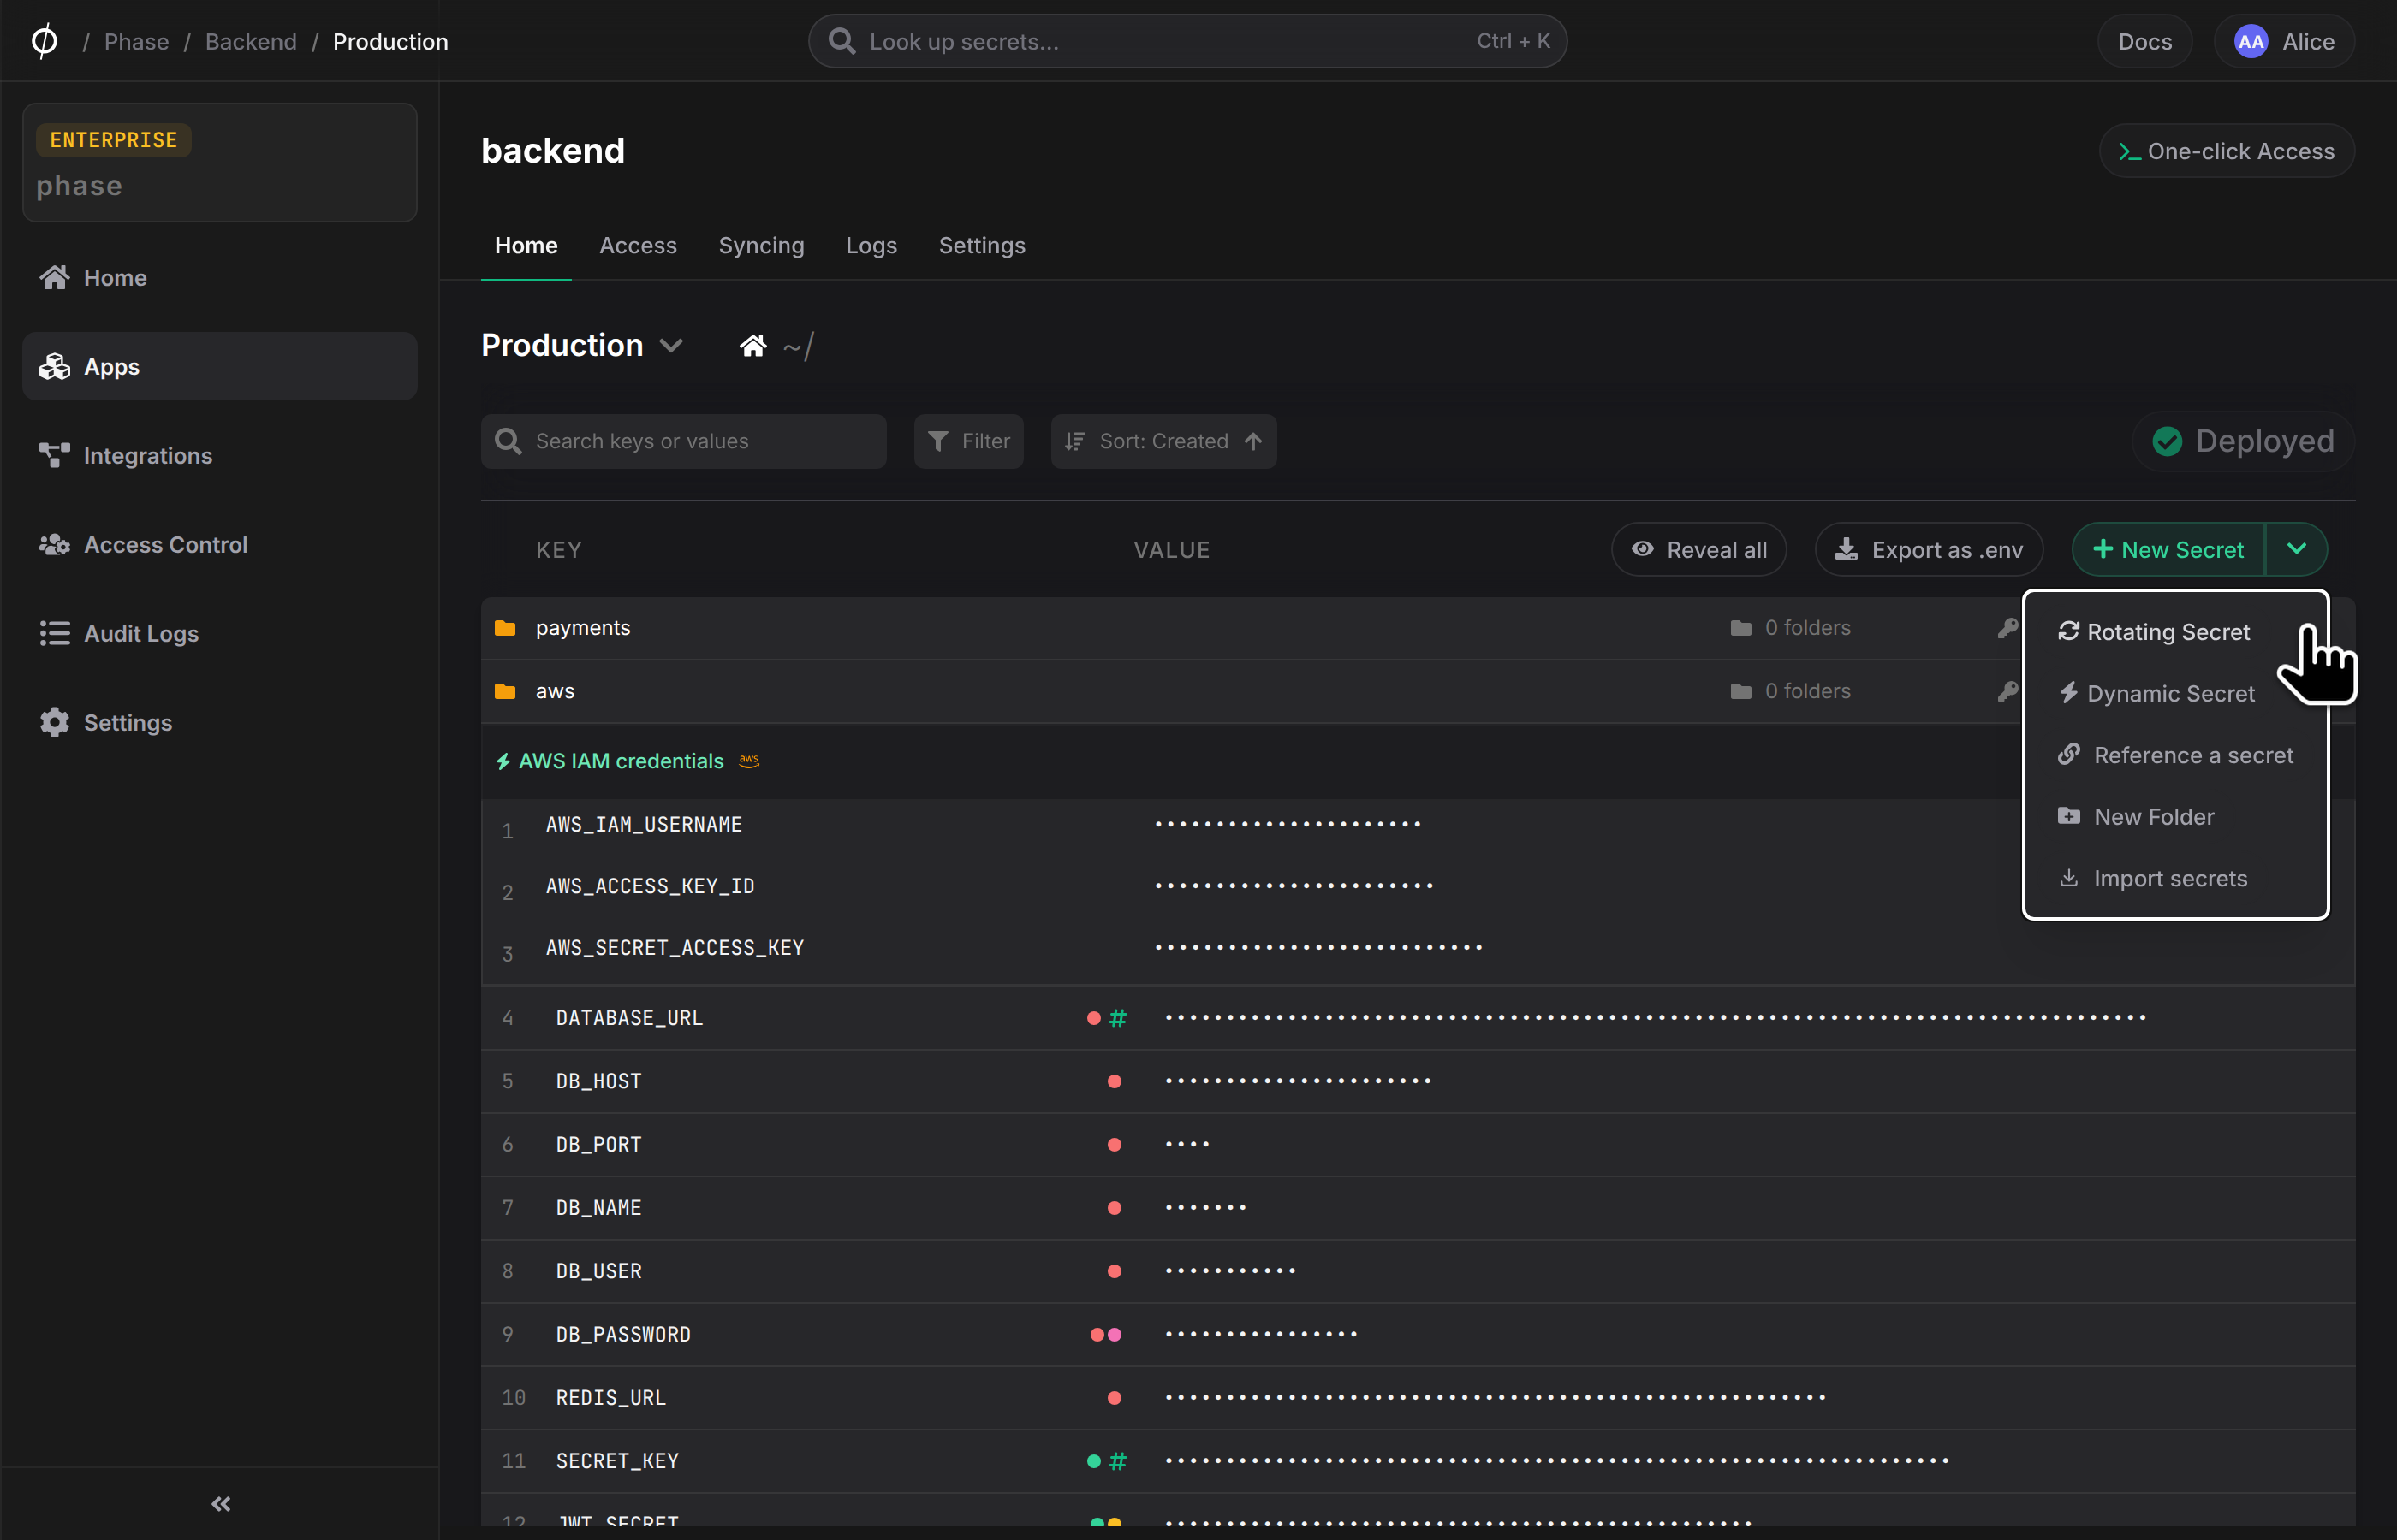Open the app Settings tab
The image size is (2397, 1540).
[x=981, y=245]
